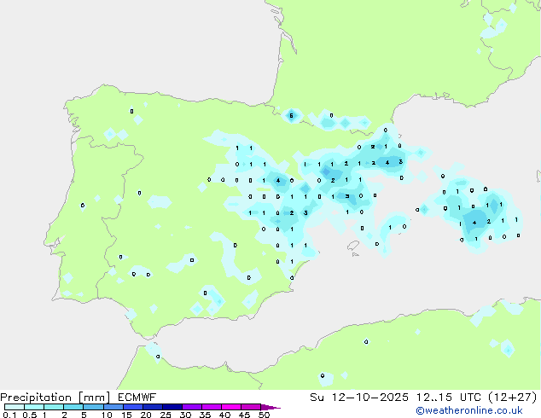Select the 10–15 mm legend color swatch
Image resolution: width=541 pixels, height=418 pixels.
click(x=113, y=407)
